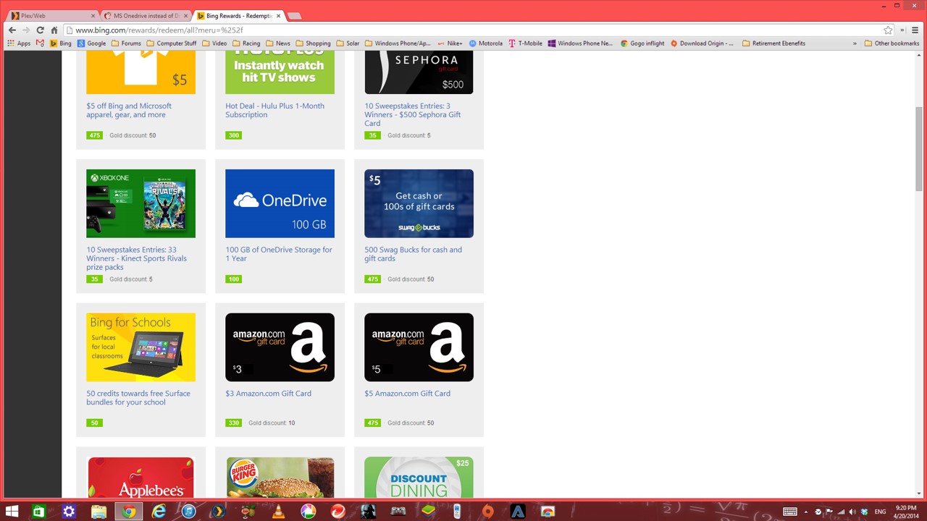Viewport: 927px width, 521px height.
Task: Open the Other bookmarks folder
Action: click(x=892, y=43)
